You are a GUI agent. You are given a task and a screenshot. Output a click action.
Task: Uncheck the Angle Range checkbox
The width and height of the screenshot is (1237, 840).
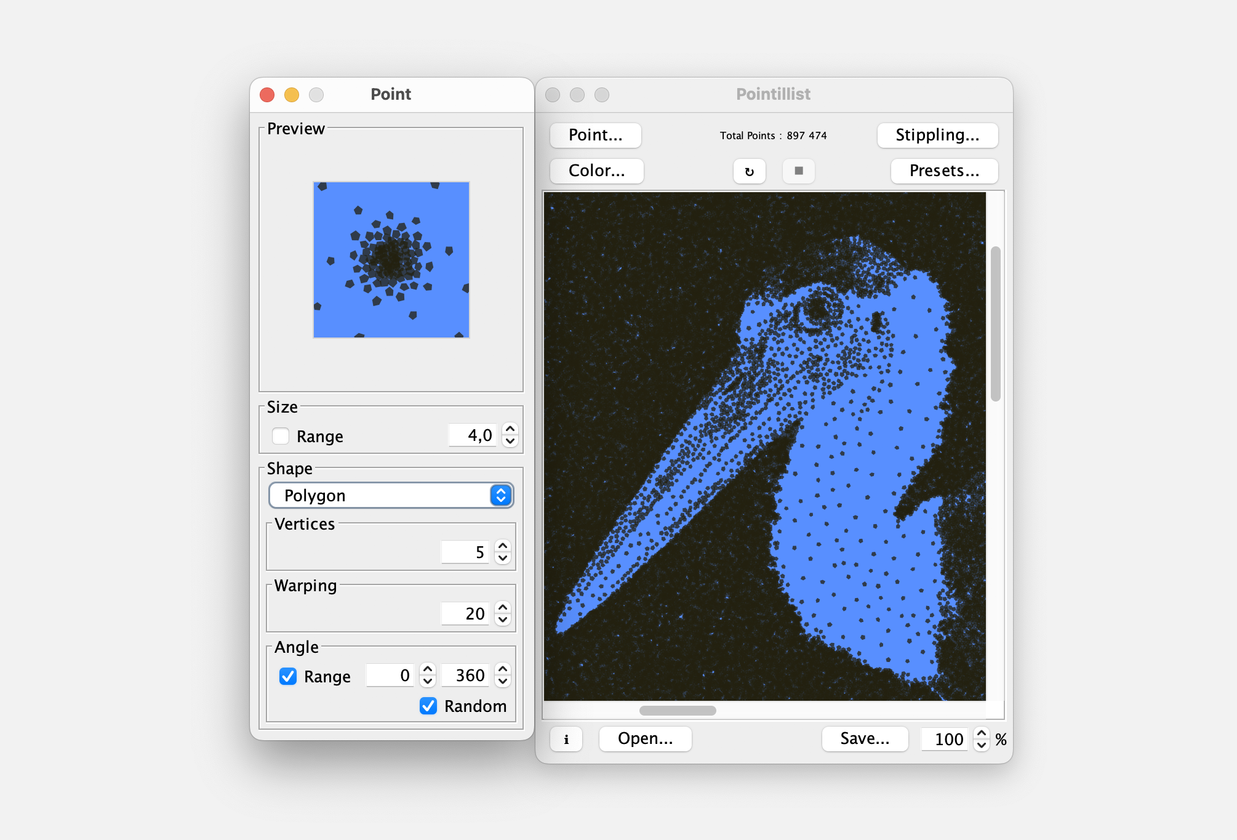(x=288, y=676)
